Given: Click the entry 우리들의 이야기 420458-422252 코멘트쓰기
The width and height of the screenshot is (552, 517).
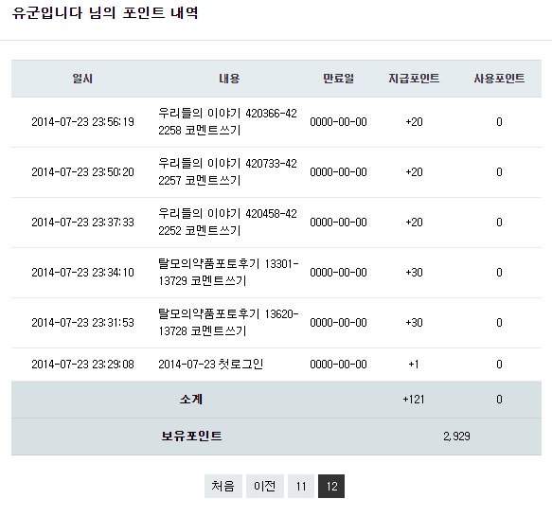Looking at the screenshot, I should (x=228, y=223).
